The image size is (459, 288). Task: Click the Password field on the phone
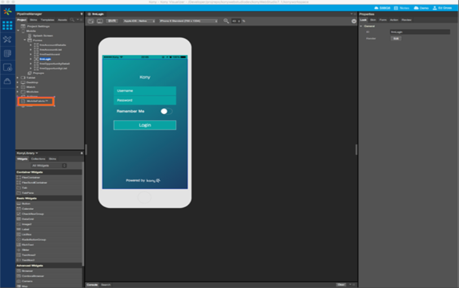click(x=145, y=100)
